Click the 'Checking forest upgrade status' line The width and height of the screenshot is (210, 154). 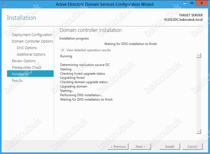[x=82, y=74]
